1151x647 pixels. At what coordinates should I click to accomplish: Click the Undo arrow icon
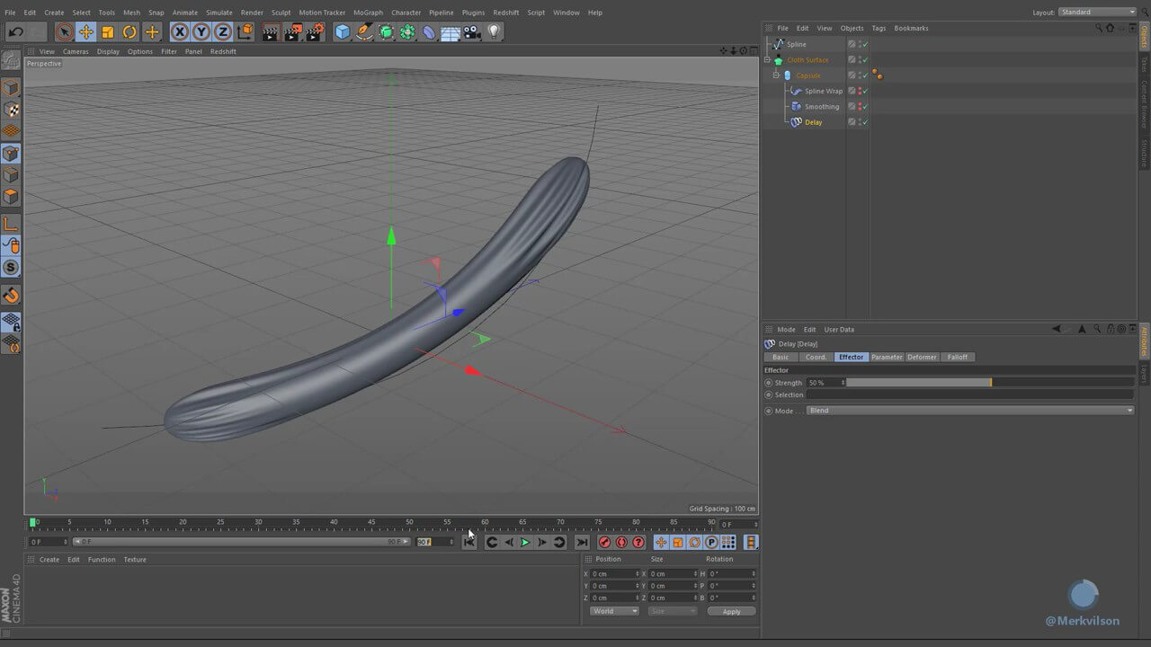pos(15,32)
